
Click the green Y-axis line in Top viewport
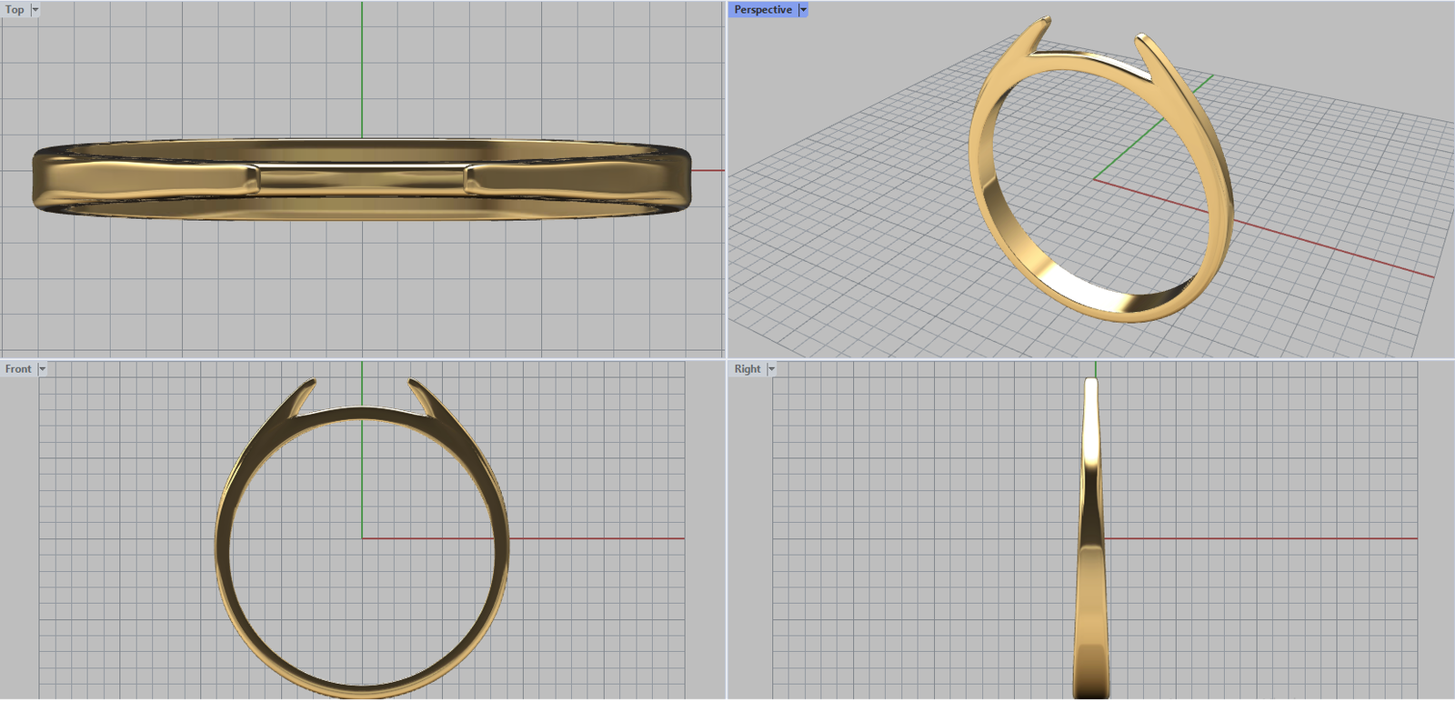(362, 73)
